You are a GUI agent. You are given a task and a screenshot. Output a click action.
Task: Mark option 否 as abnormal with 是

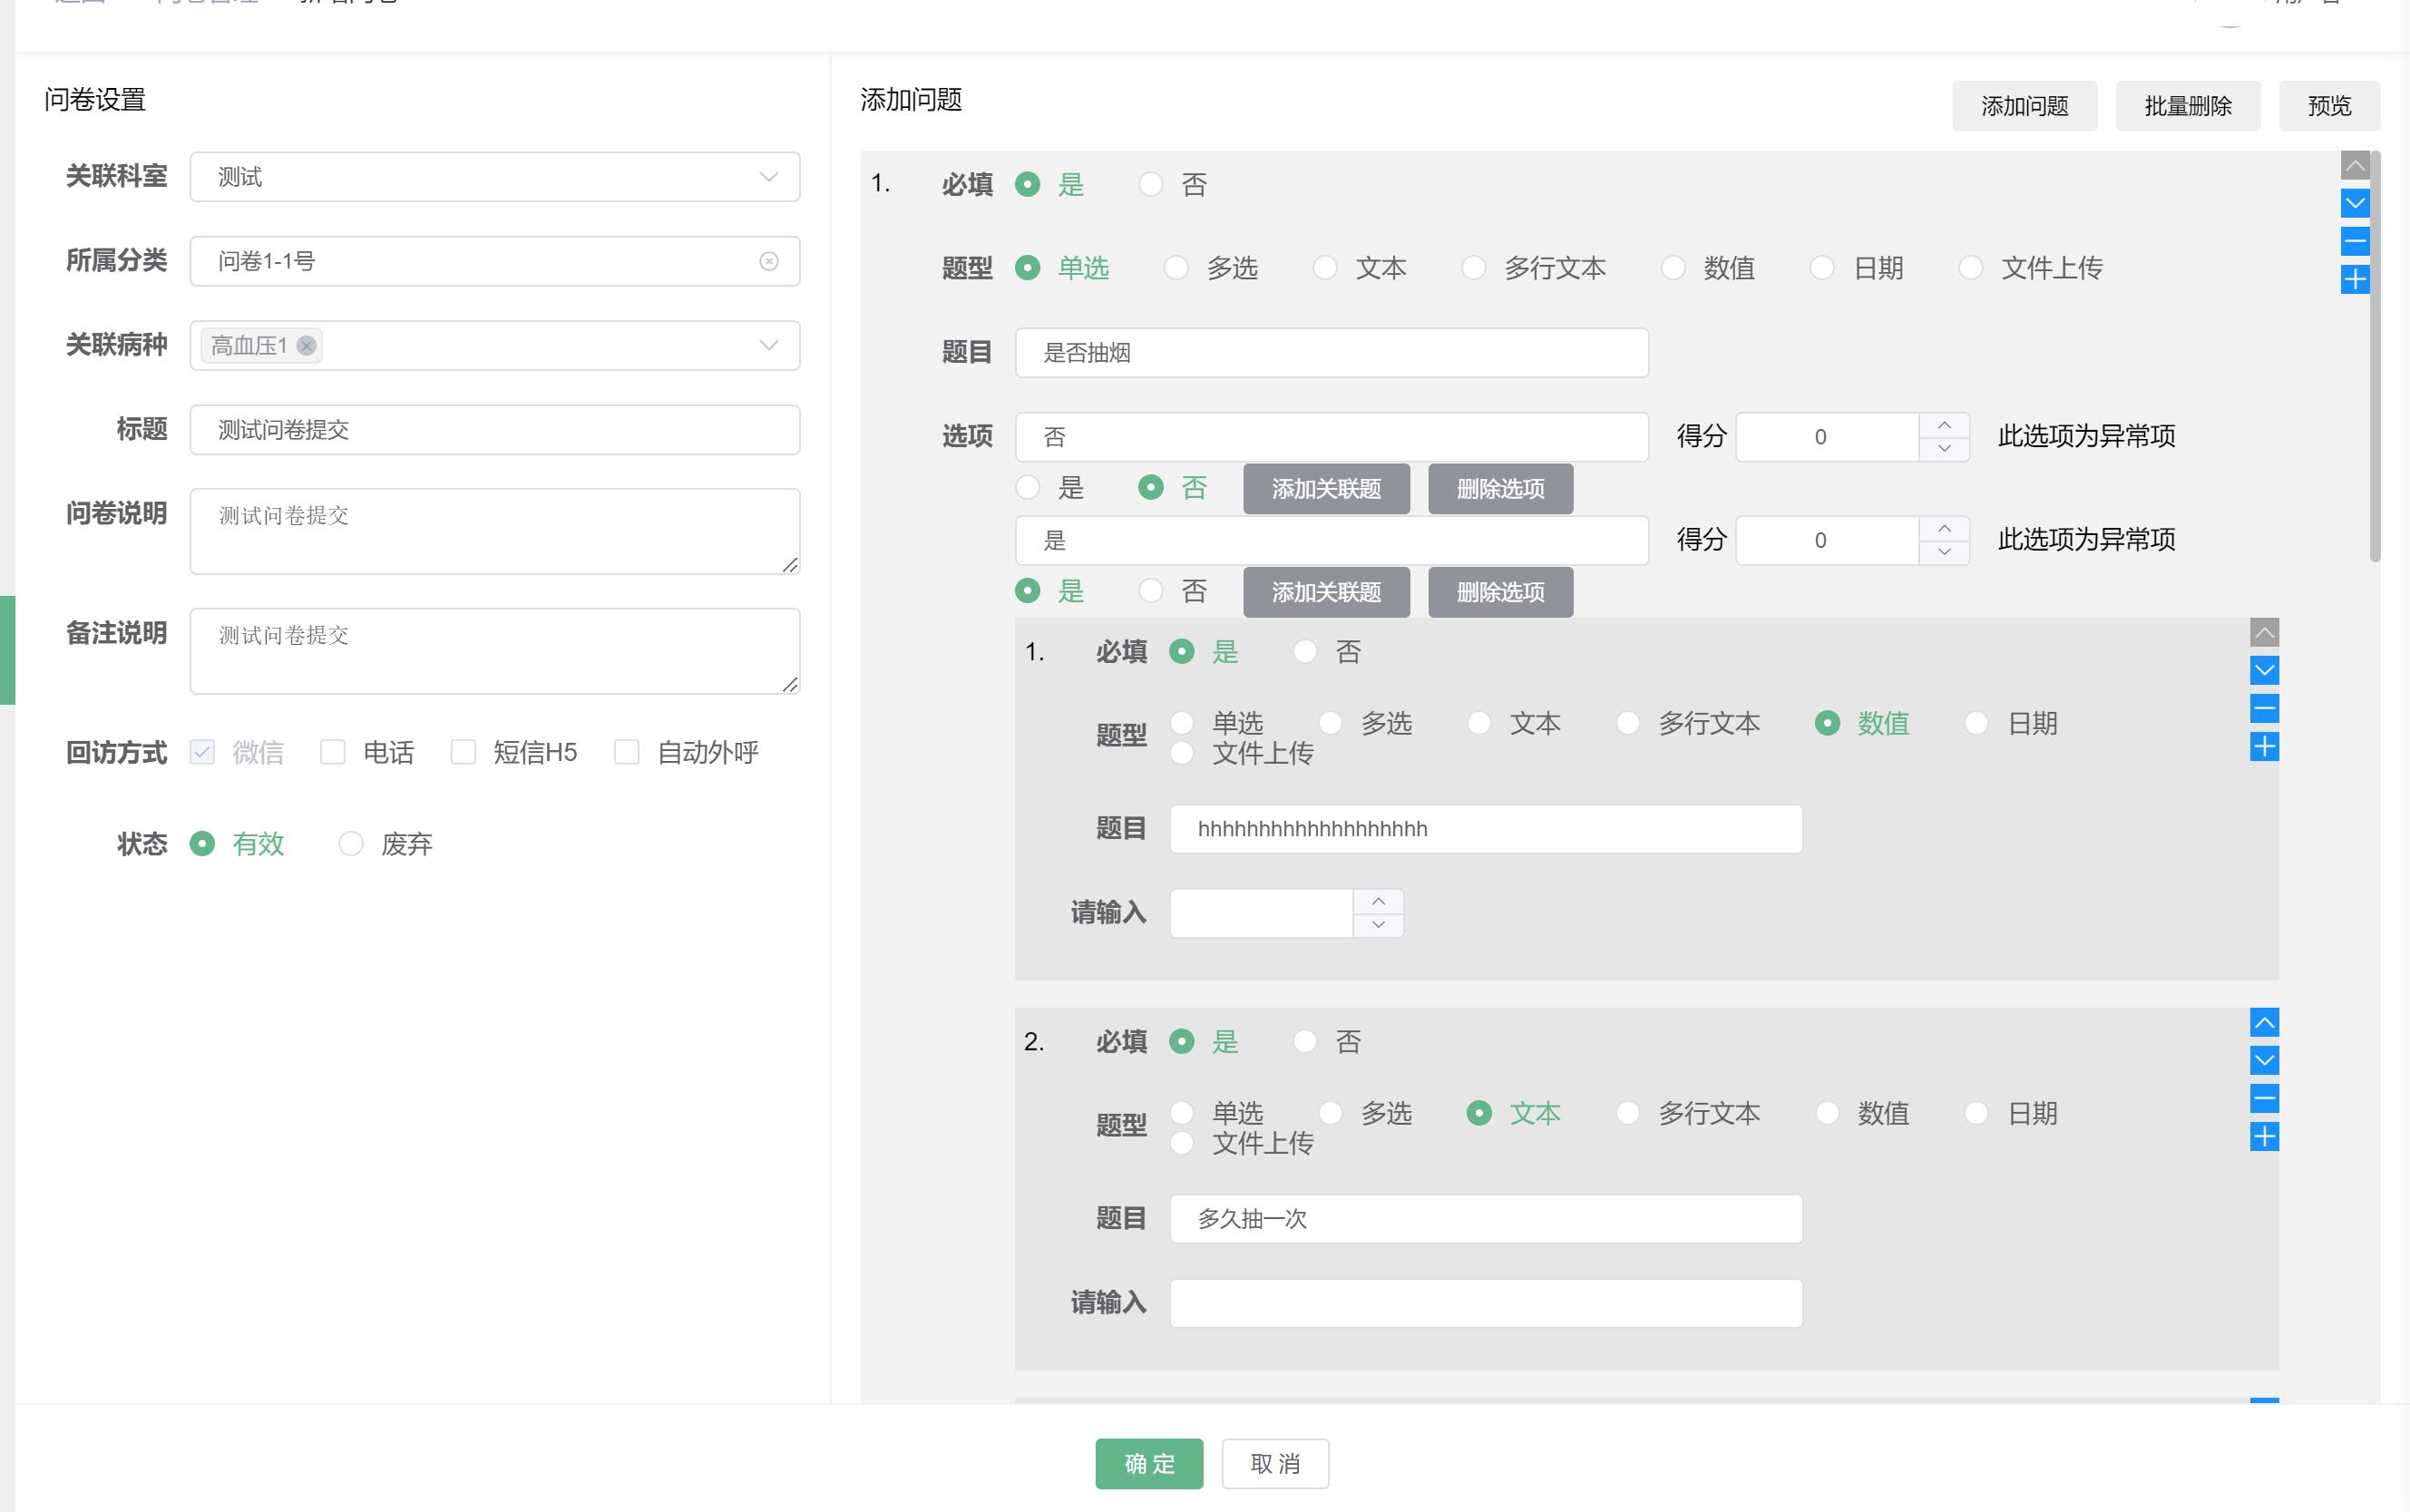(x=1027, y=488)
